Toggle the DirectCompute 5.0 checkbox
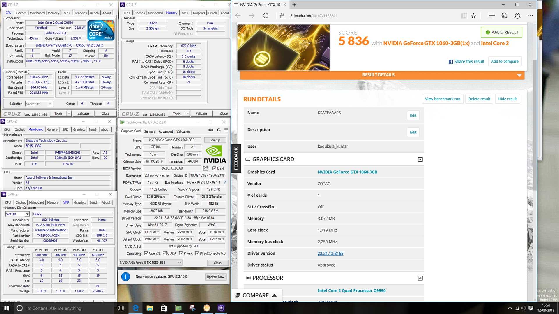Image resolution: width=559 pixels, height=314 pixels. pos(197,253)
